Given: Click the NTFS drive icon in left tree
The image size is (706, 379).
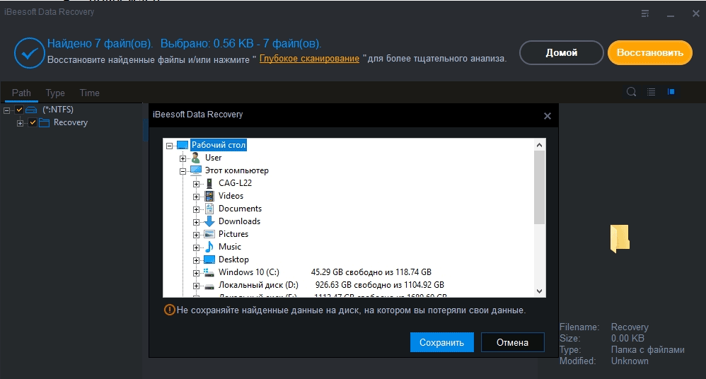Looking at the screenshot, I should point(31,110).
